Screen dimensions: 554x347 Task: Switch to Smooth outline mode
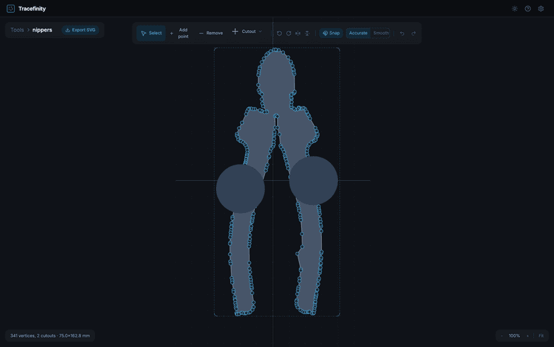coord(381,33)
